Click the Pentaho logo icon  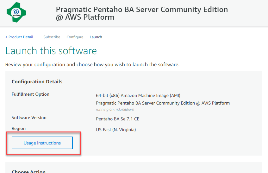point(16,13)
